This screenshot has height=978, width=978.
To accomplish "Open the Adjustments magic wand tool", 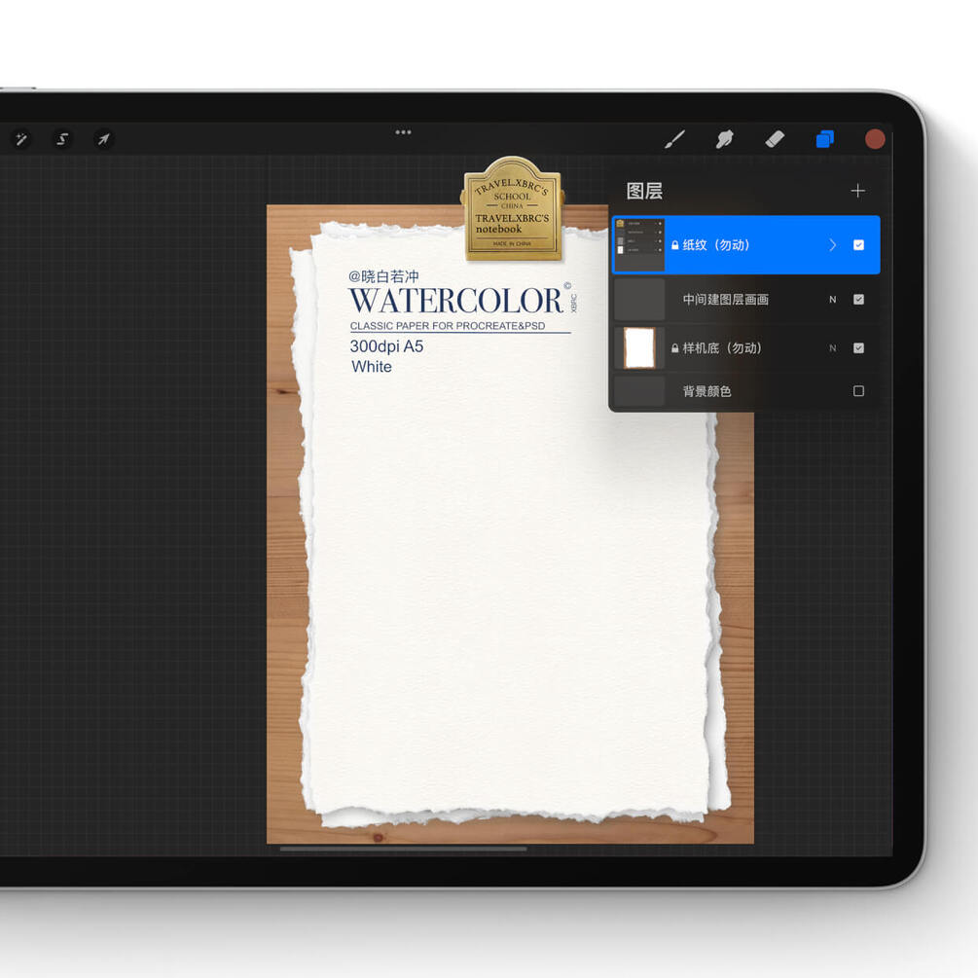I will (21, 138).
